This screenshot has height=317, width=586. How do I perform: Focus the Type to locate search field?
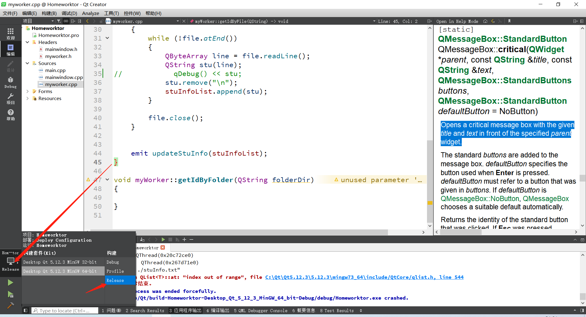pos(65,310)
